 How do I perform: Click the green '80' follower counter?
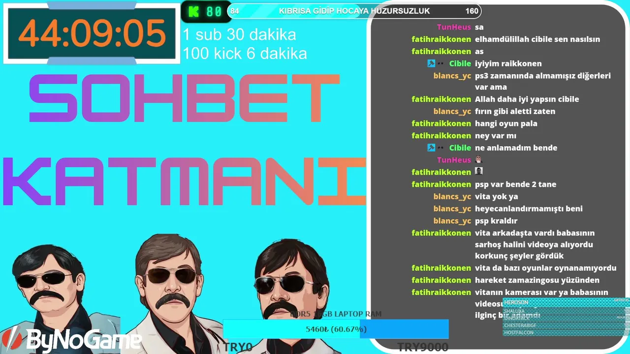pyautogui.click(x=214, y=12)
